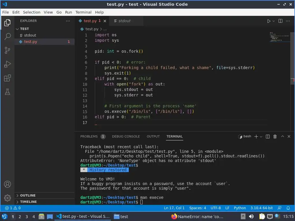Viewport: 295px width, 221px height.
Task: Click test.py breadcrumb in editor
Action: pos(92,29)
